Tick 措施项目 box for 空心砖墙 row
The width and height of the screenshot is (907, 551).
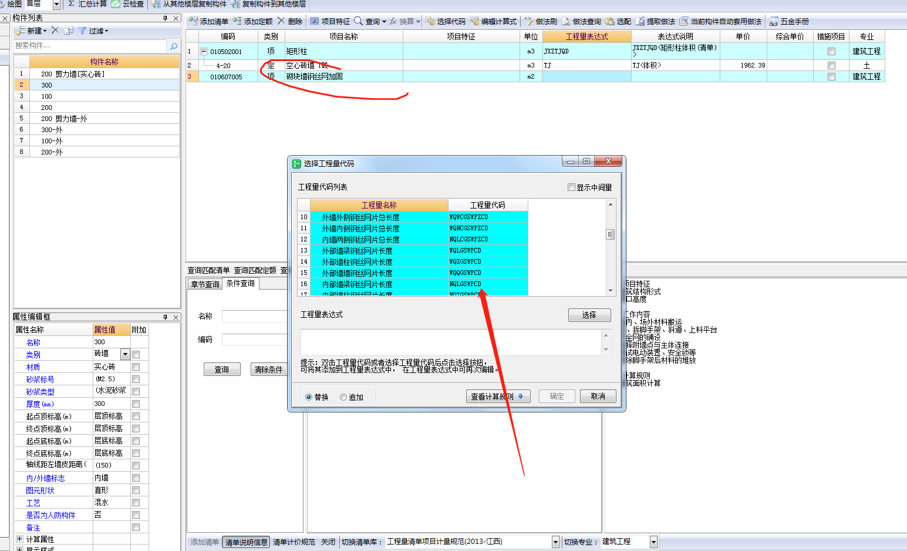(x=831, y=66)
